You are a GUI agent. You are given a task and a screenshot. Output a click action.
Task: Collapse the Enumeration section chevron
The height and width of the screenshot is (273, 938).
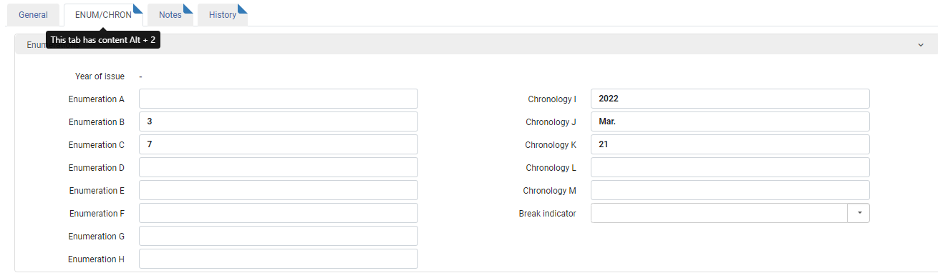[921, 44]
